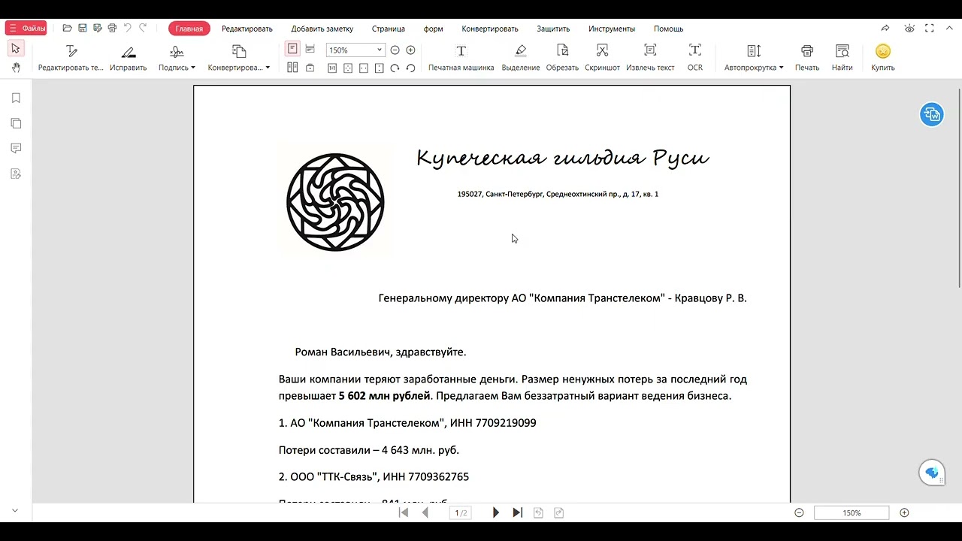Viewport: 962px width, 541px height.
Task: Open the chat assistant floating button
Action: (932, 473)
